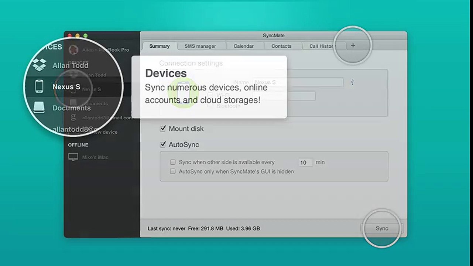Go to the Contacts tab
Viewport: 473px width, 266px height.
[x=281, y=46]
